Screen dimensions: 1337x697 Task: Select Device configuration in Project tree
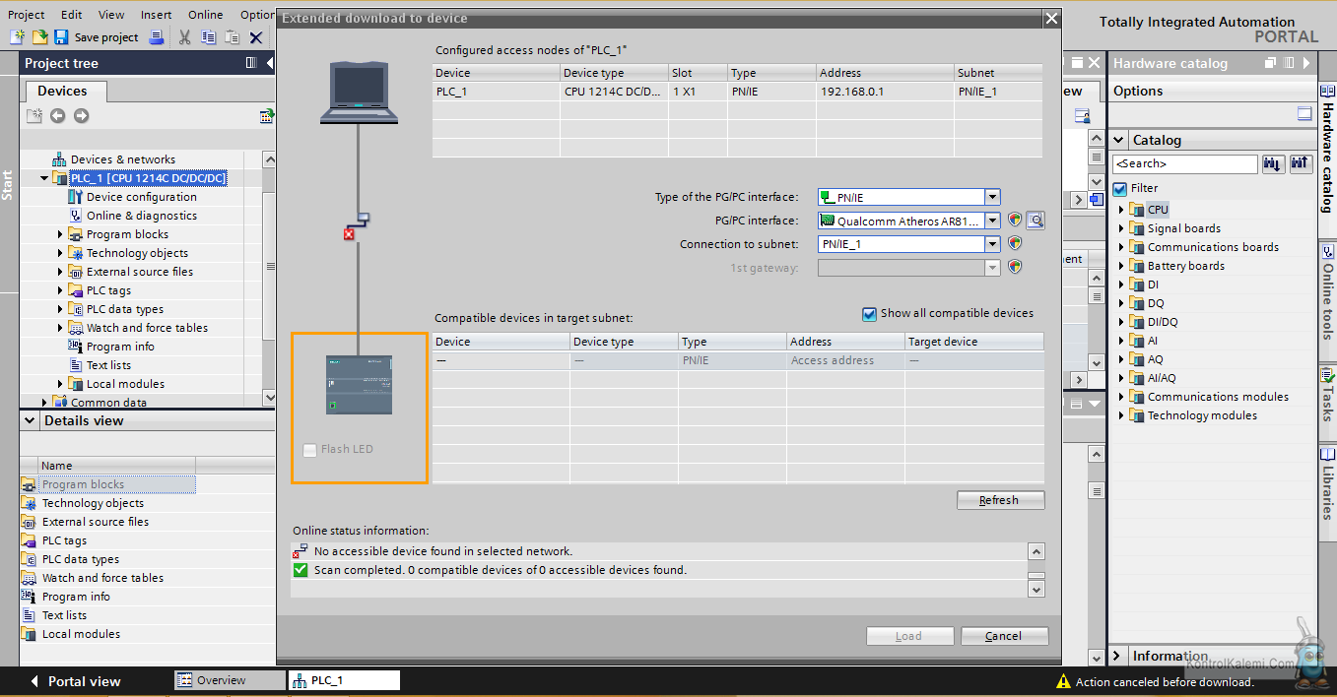(x=142, y=197)
